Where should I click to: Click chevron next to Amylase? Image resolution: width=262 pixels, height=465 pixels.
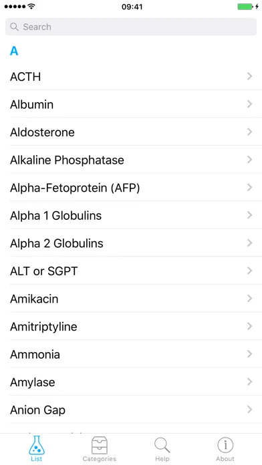(249, 381)
